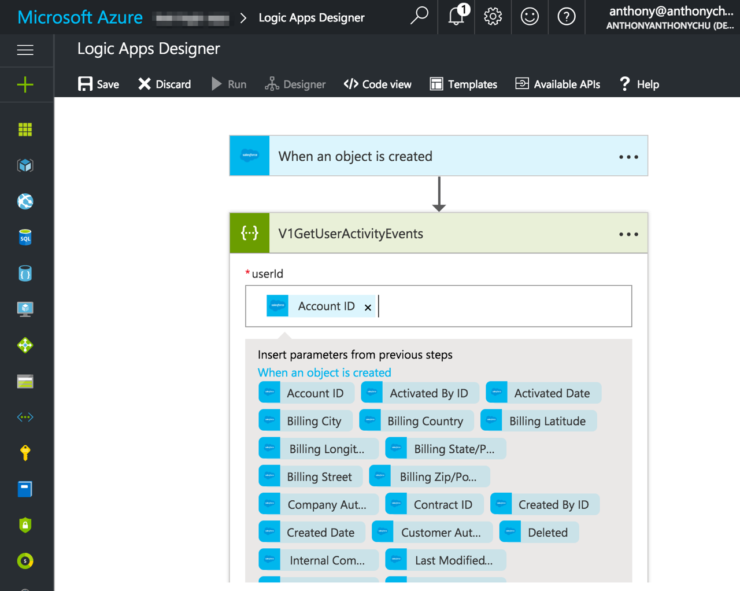Open account menu for anthony@anthonych...

point(671,17)
